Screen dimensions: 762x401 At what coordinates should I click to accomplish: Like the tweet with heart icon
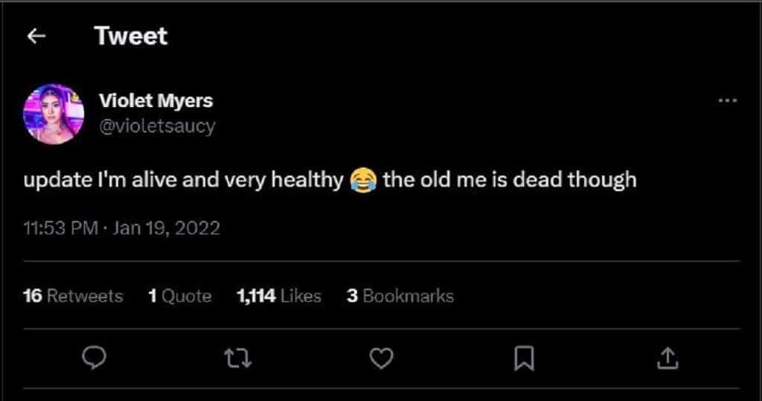[381, 359]
